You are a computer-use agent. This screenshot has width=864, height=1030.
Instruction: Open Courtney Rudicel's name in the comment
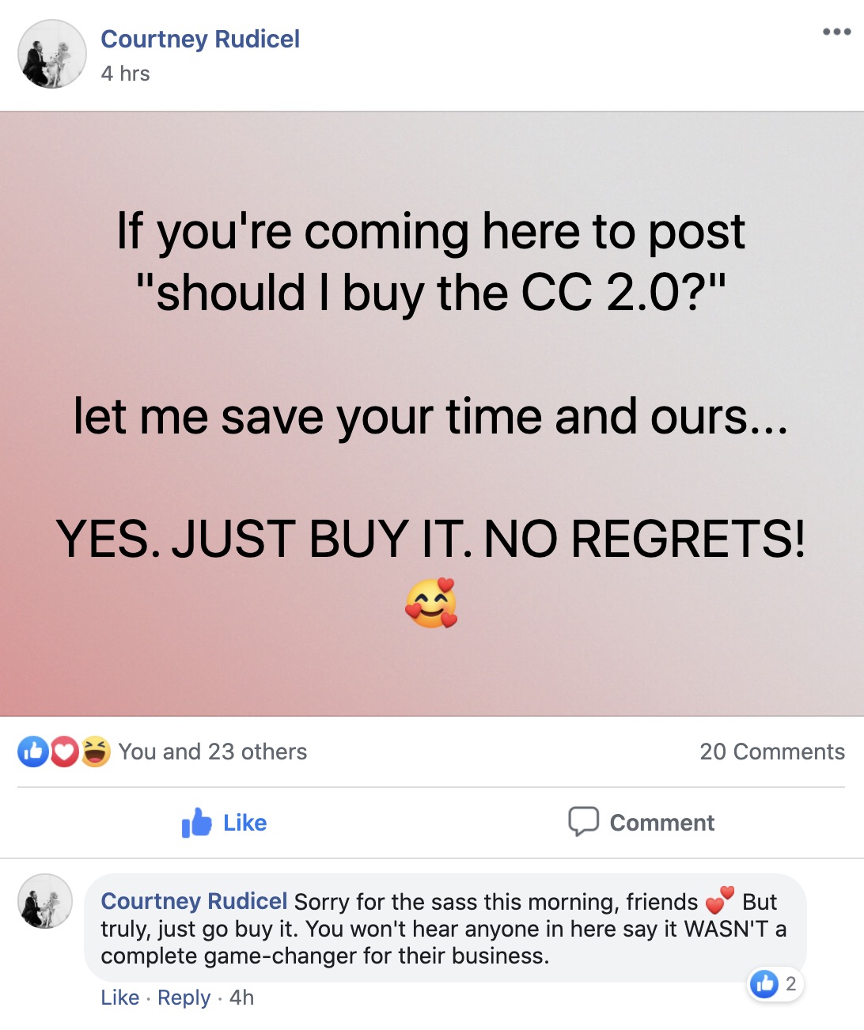coord(194,901)
